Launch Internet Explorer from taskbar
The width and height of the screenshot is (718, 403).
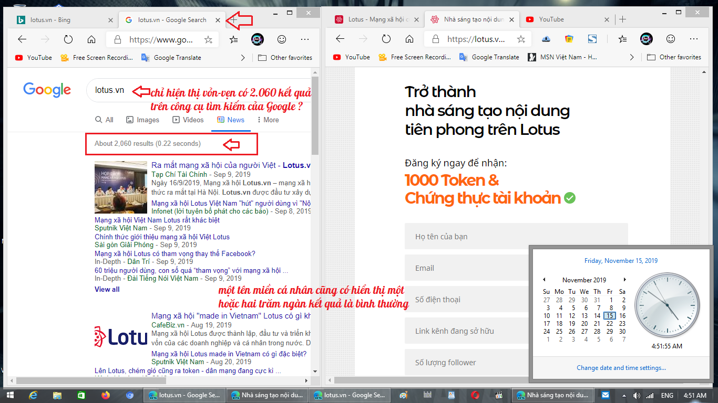point(34,395)
